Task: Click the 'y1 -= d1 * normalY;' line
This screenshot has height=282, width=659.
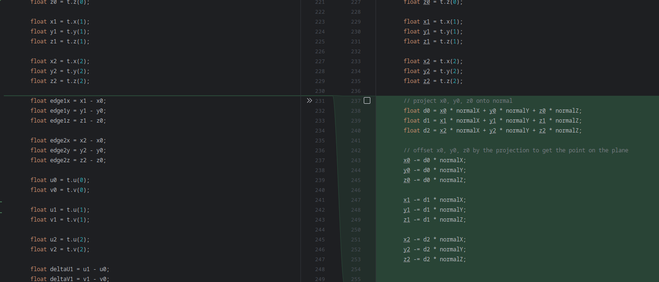Action: point(435,210)
